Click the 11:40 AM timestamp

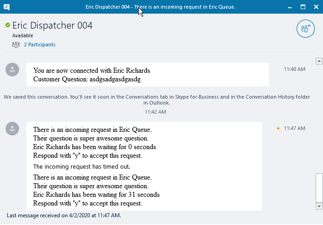(x=294, y=69)
